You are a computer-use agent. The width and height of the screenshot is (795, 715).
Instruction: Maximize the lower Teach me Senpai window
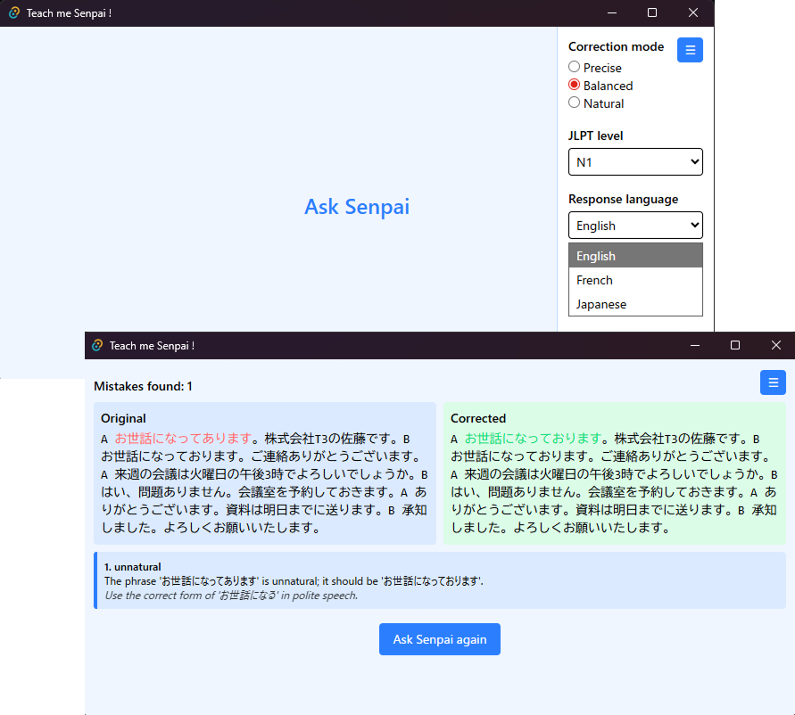point(734,346)
